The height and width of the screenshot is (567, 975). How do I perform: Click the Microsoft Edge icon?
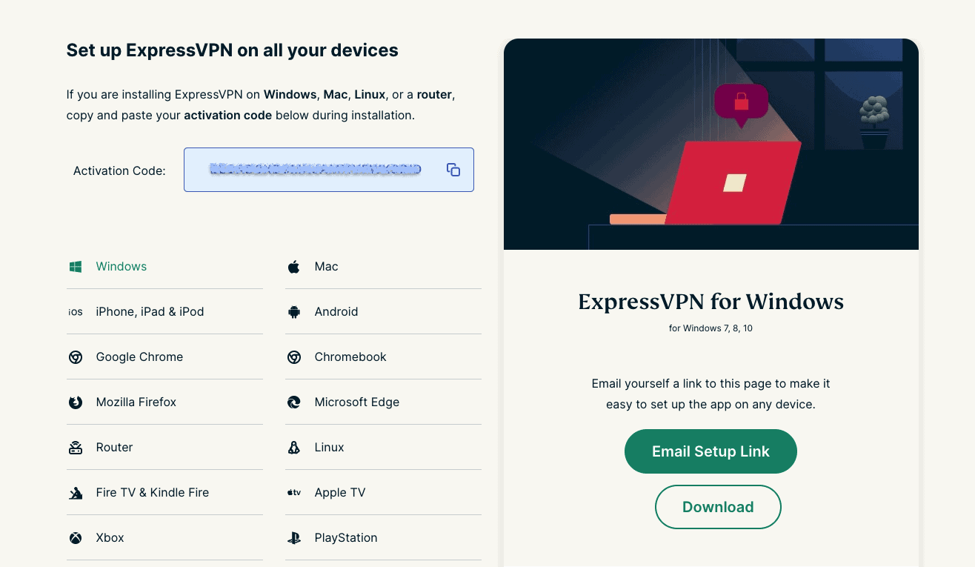(294, 402)
